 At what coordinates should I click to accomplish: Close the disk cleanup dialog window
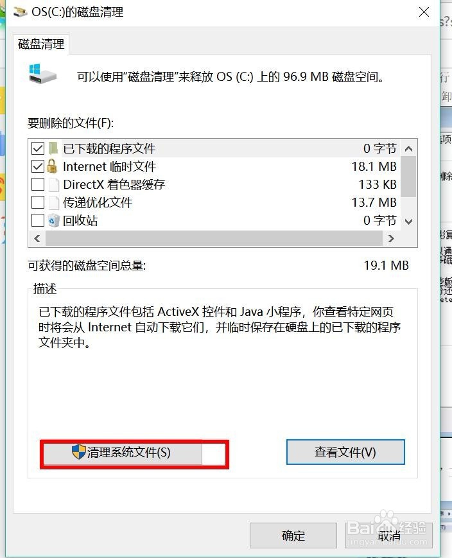pos(424,12)
